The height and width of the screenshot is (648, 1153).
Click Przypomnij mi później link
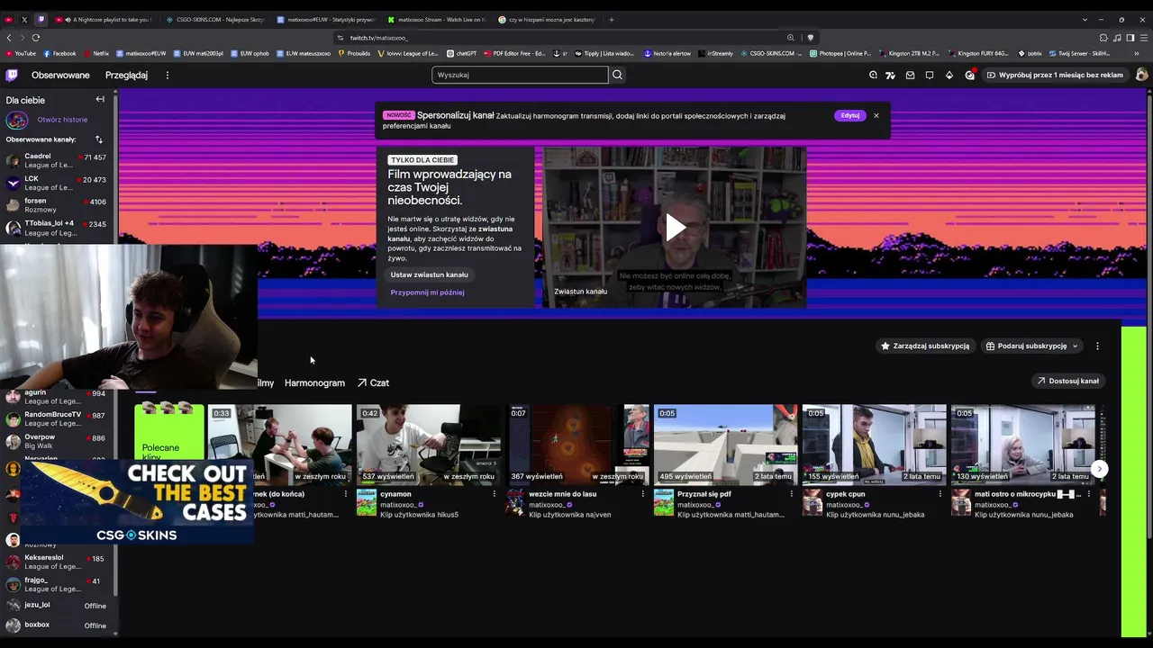tap(427, 292)
